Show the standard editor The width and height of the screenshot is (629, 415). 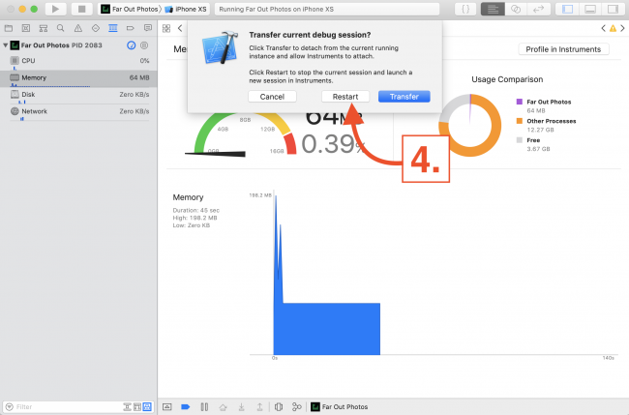(493, 9)
